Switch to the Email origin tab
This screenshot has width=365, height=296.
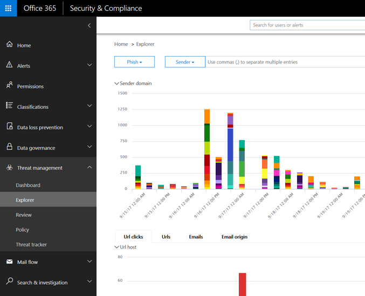click(234, 237)
